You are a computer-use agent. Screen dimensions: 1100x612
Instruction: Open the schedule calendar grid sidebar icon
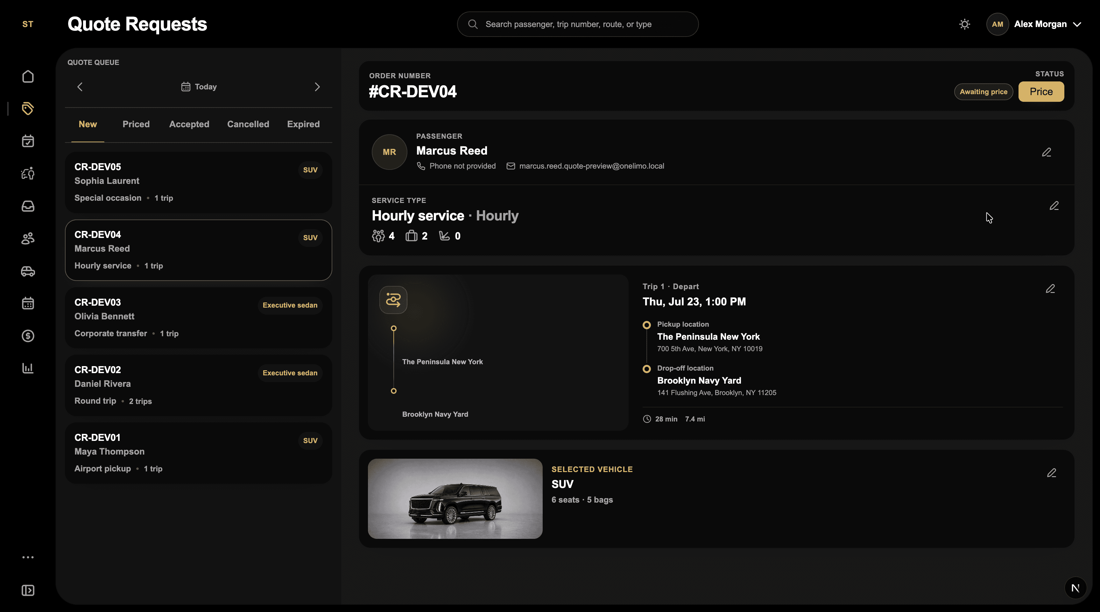pos(28,303)
